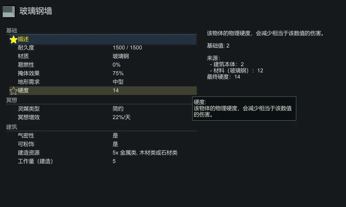Click the 玻璃钢墙 wall thumbnail icon
Screen dimensions: 346x207
tap(9, 12)
